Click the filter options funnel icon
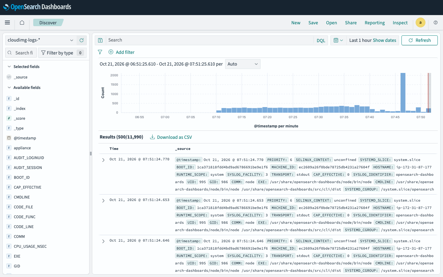The image size is (443, 277). tap(100, 52)
